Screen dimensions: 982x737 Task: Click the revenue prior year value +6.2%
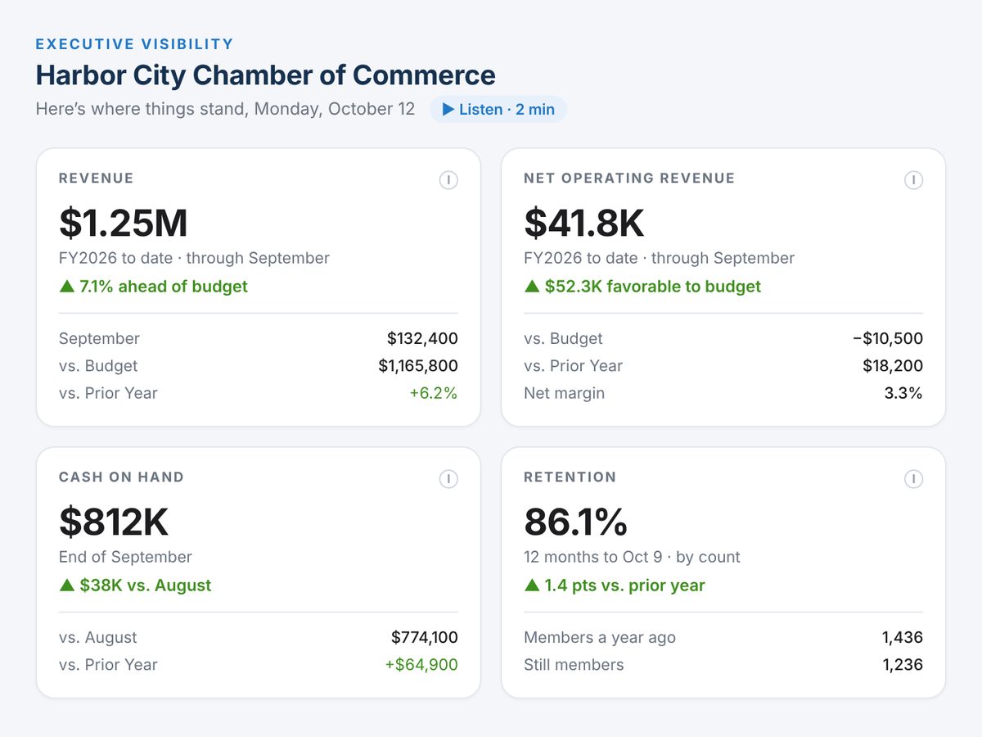434,393
